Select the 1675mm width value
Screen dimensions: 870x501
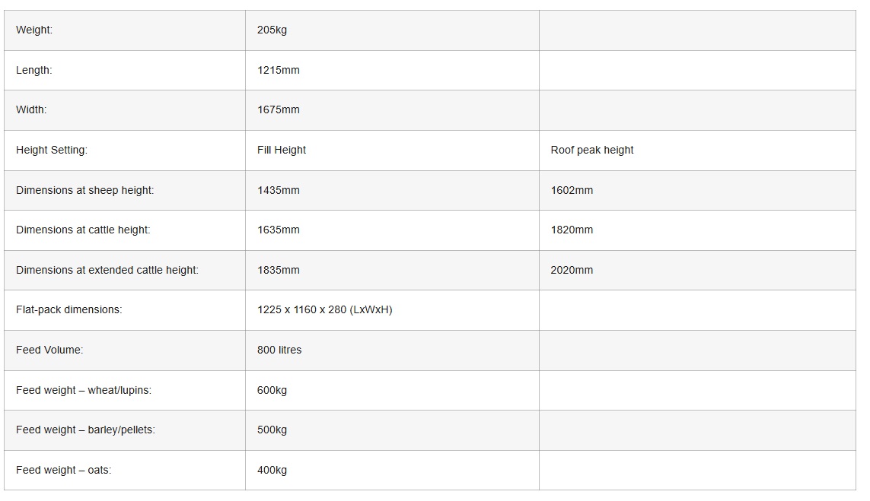click(x=279, y=110)
